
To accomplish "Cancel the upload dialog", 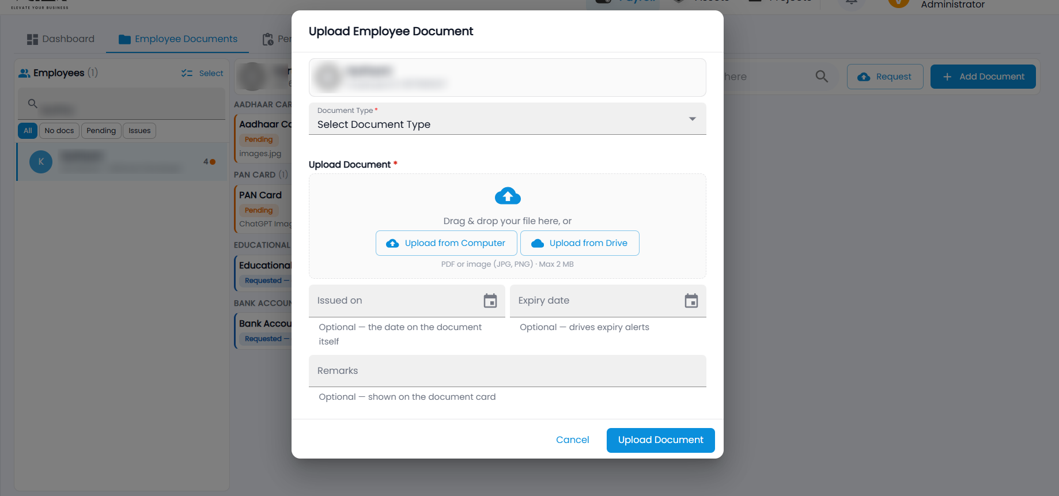I will (573, 440).
